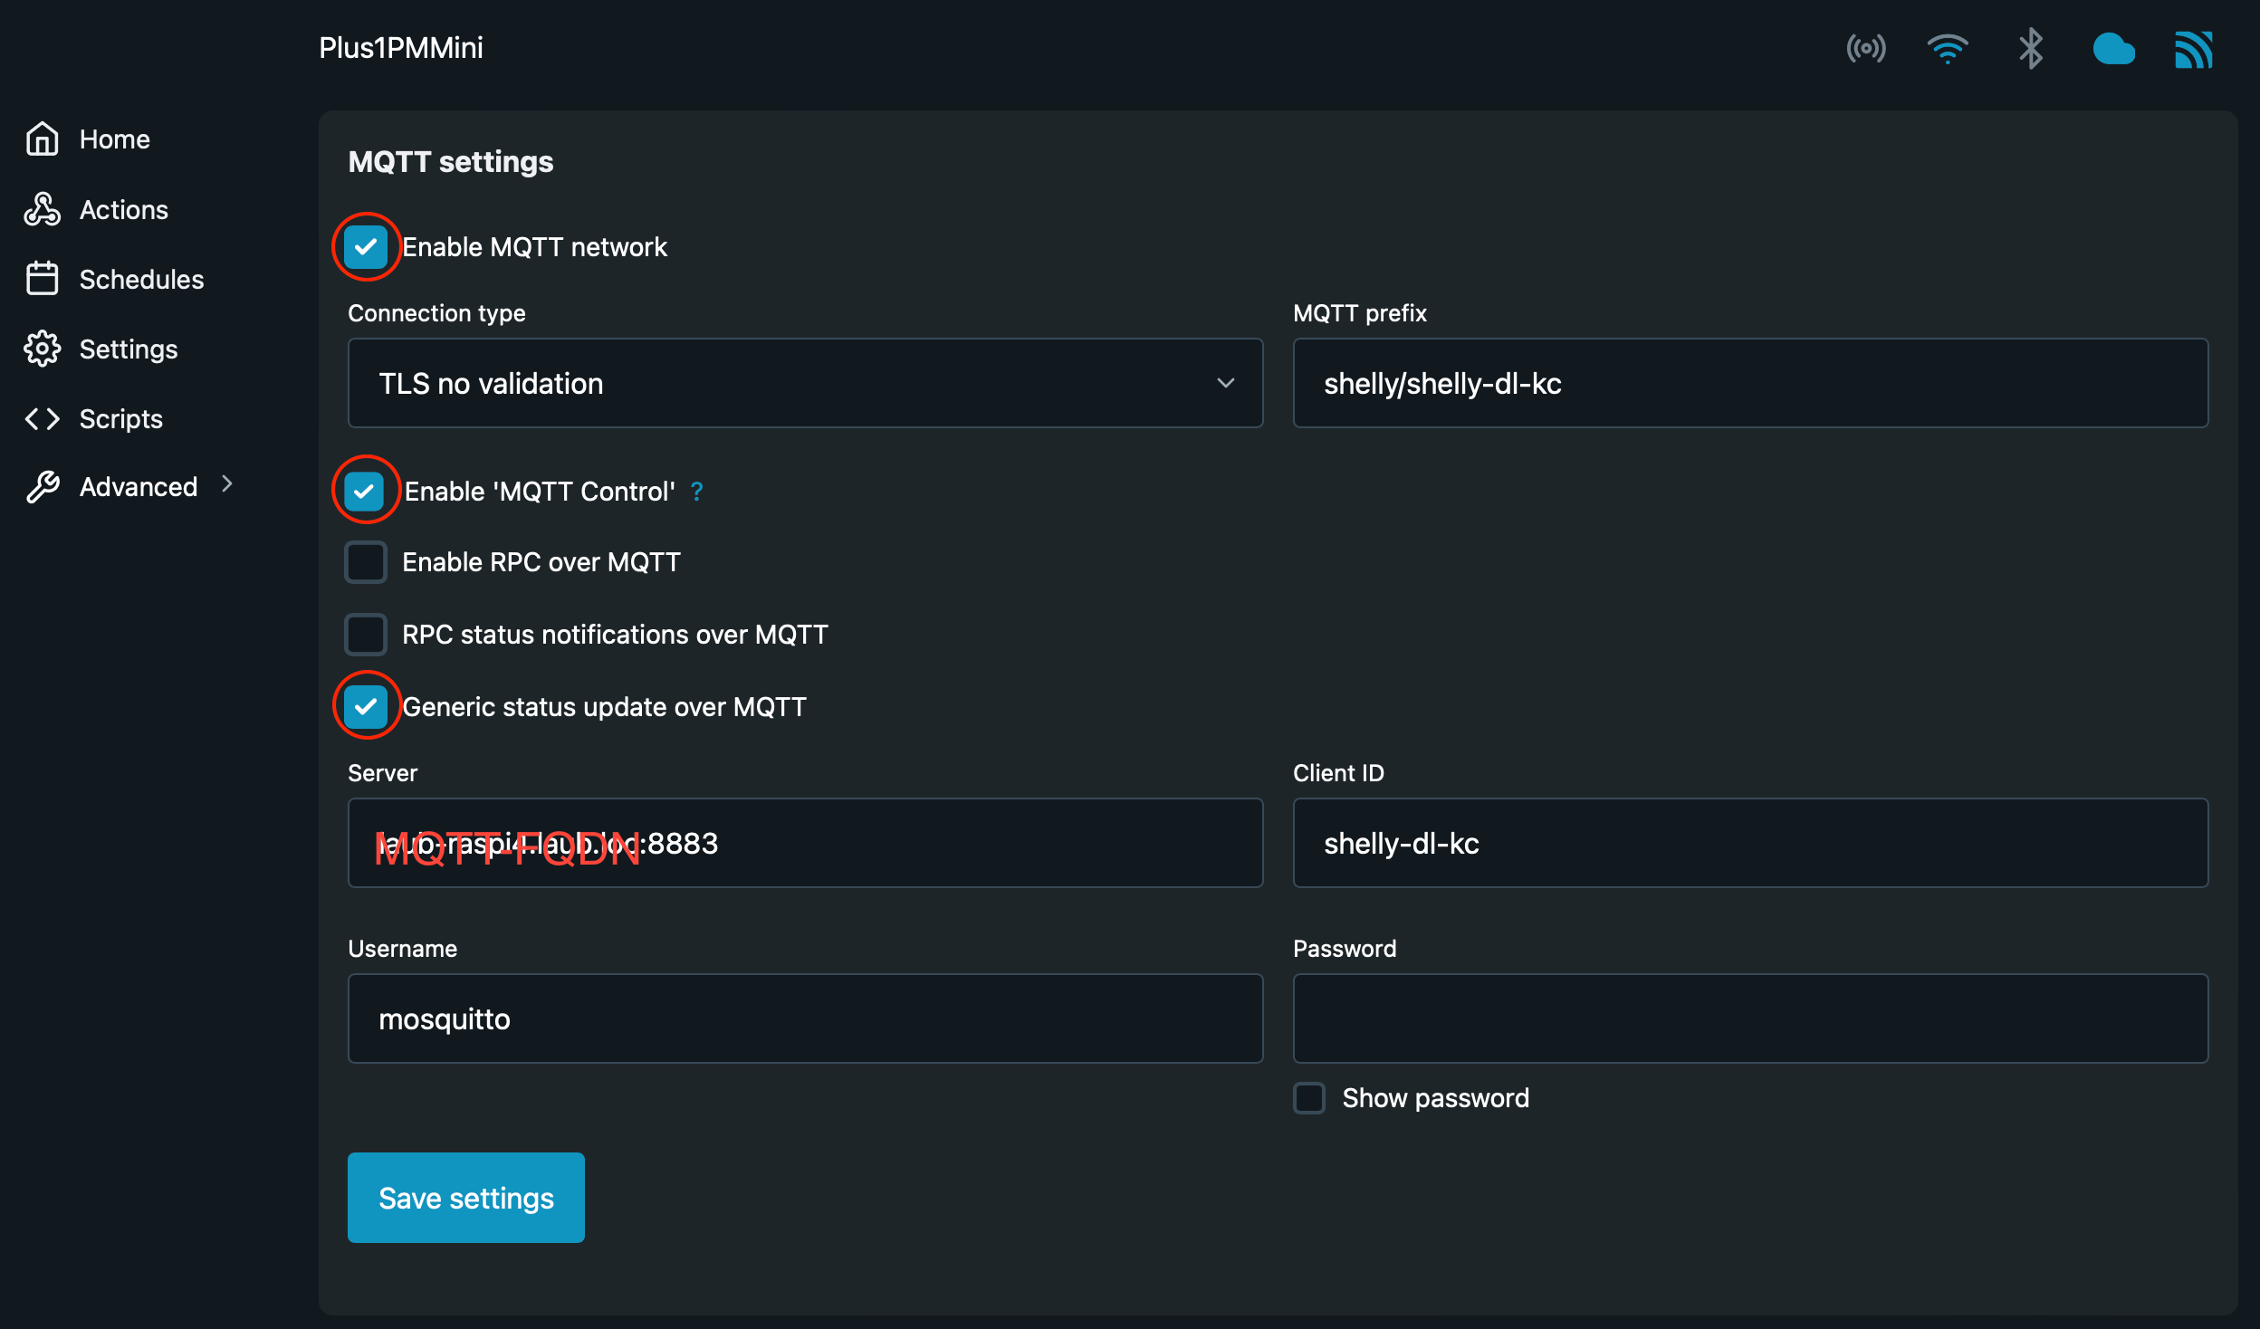The height and width of the screenshot is (1329, 2260).
Task: Enable RPC over MQTT checkbox
Action: coord(366,562)
